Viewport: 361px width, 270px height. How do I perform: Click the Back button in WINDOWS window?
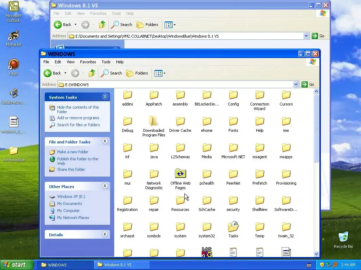(x=53, y=73)
